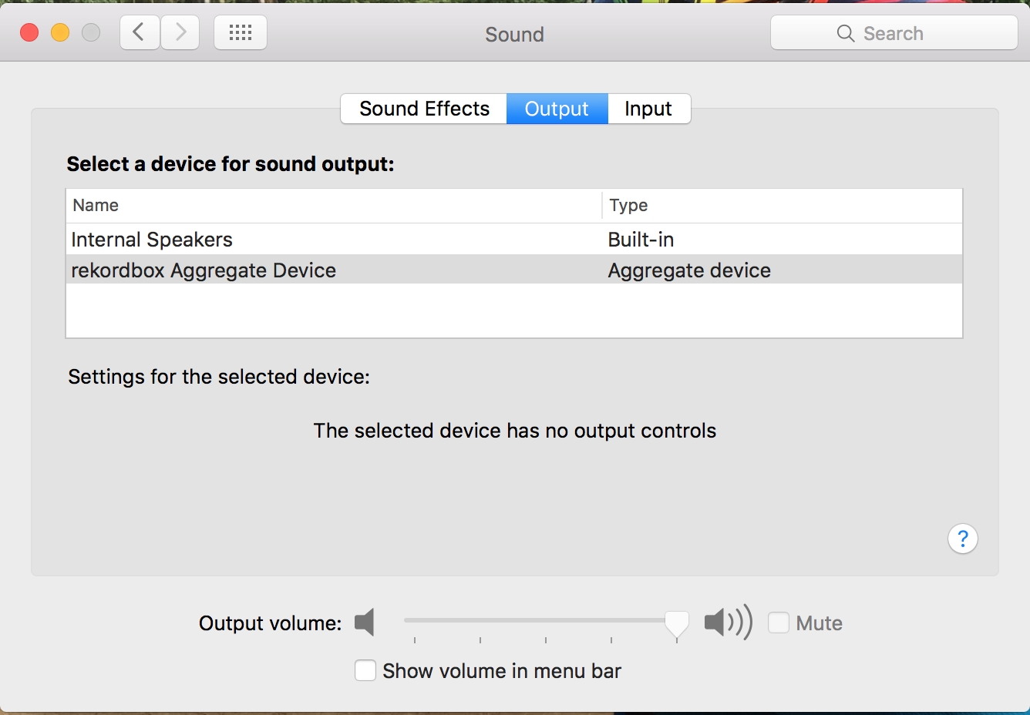Switch to the Sound Effects tab
Screen dimensions: 1030x715
coord(424,109)
